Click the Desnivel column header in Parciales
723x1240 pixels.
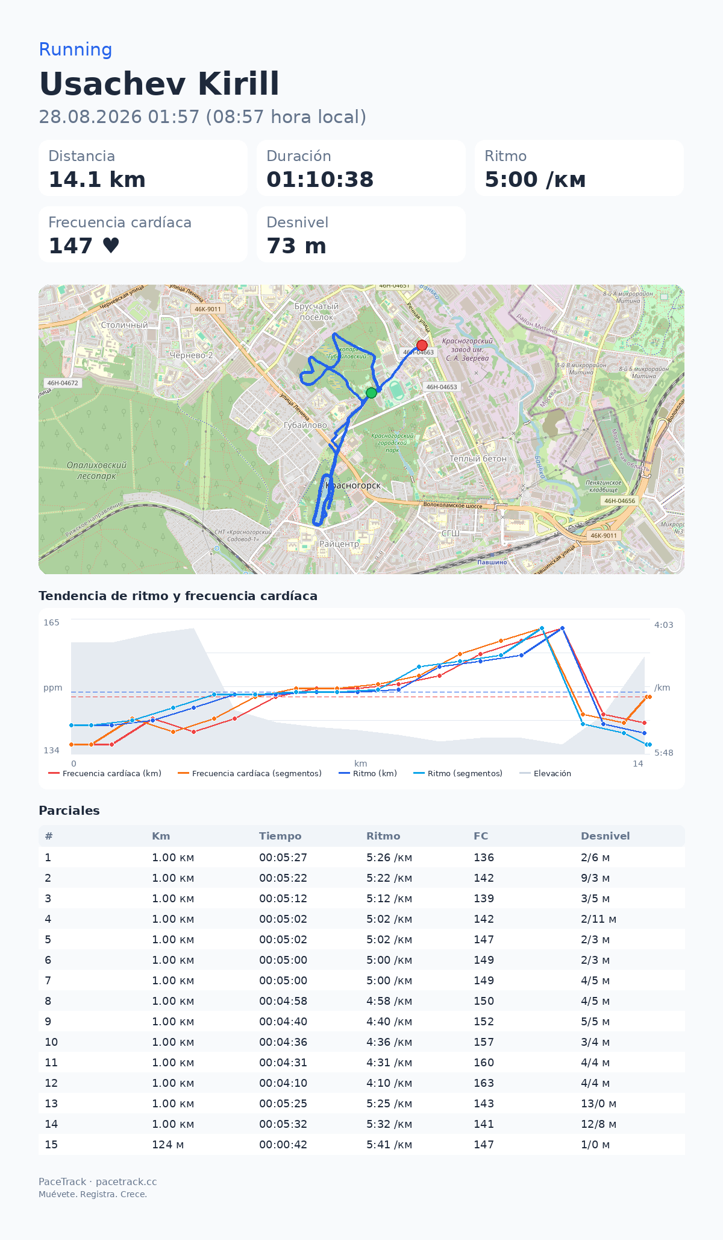[606, 836]
